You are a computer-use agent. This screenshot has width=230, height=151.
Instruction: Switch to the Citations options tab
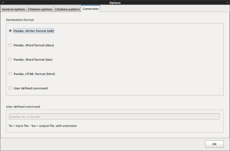coord(40,9)
